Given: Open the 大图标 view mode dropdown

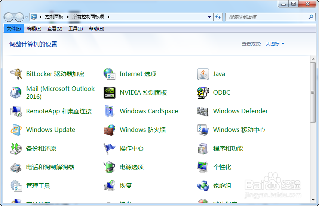Looking at the screenshot, I should point(275,44).
